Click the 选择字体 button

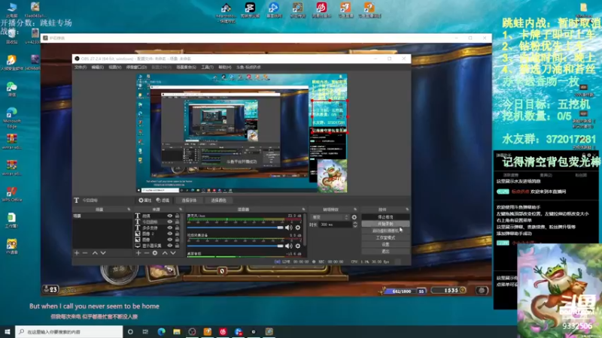[189, 201]
